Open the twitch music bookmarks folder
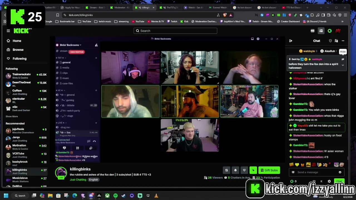Screen dimensions: 356x200 [103, 21]
